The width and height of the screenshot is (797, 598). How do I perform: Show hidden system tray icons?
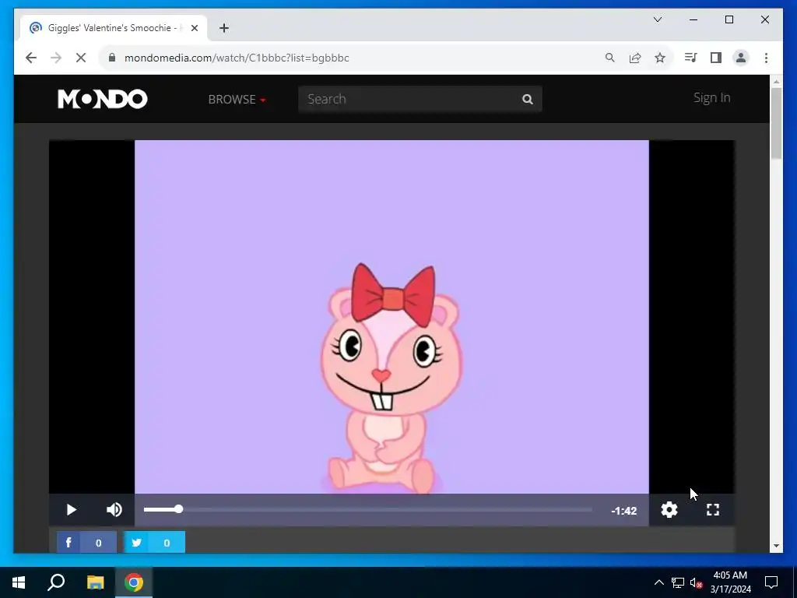coord(658,582)
